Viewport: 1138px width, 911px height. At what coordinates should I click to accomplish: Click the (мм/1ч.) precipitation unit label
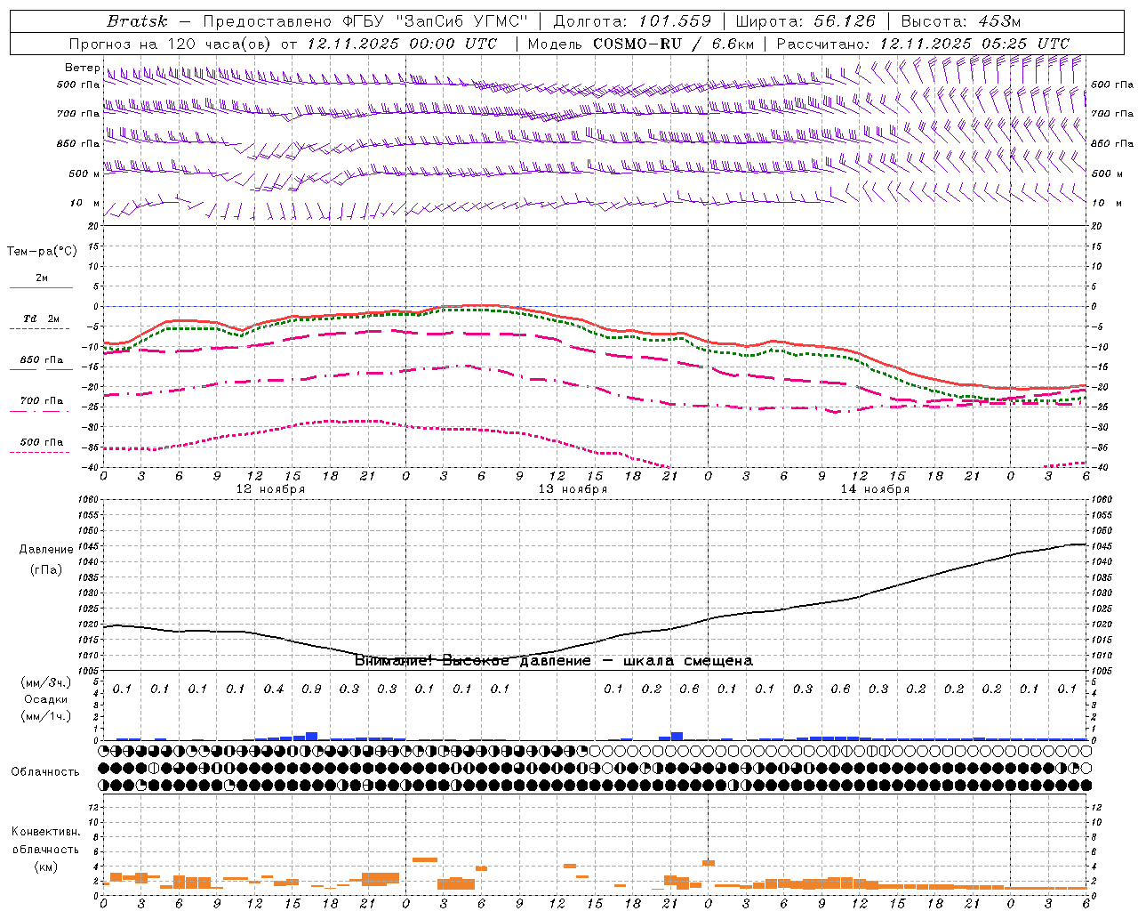coord(46,716)
